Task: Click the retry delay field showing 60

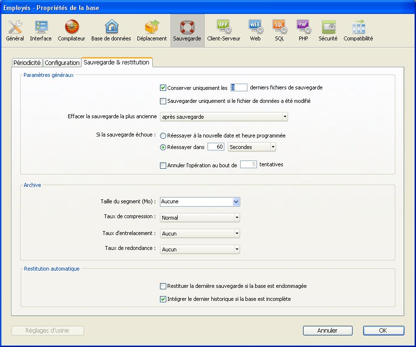Action: pos(216,147)
